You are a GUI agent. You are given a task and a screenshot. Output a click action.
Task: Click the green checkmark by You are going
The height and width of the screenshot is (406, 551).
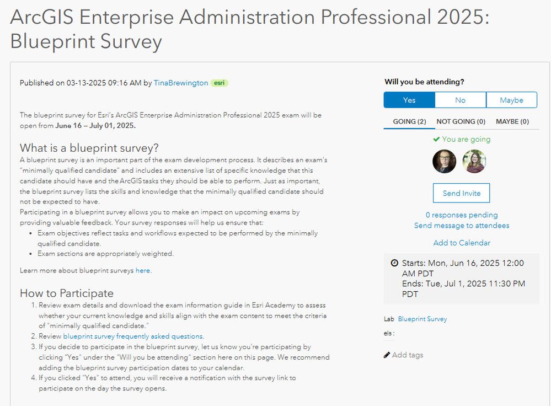436,140
